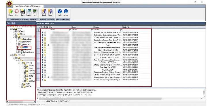Uncheck the Starred folder checkbox
This screenshot has width=212, height=106.
(x=24, y=65)
